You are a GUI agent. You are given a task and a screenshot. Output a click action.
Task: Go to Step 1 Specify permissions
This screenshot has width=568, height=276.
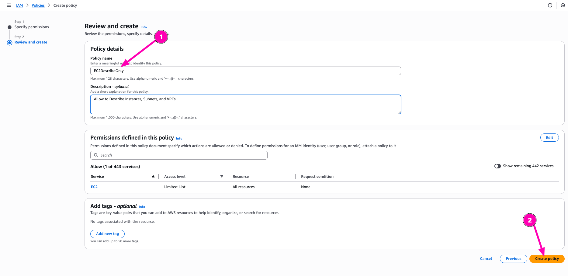point(32,27)
